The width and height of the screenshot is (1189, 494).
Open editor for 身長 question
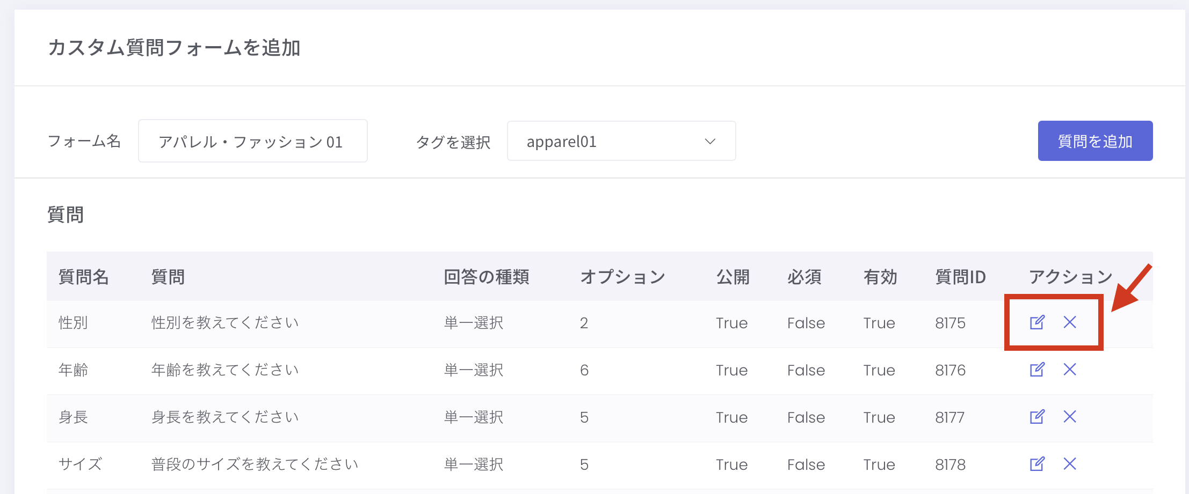1036,417
